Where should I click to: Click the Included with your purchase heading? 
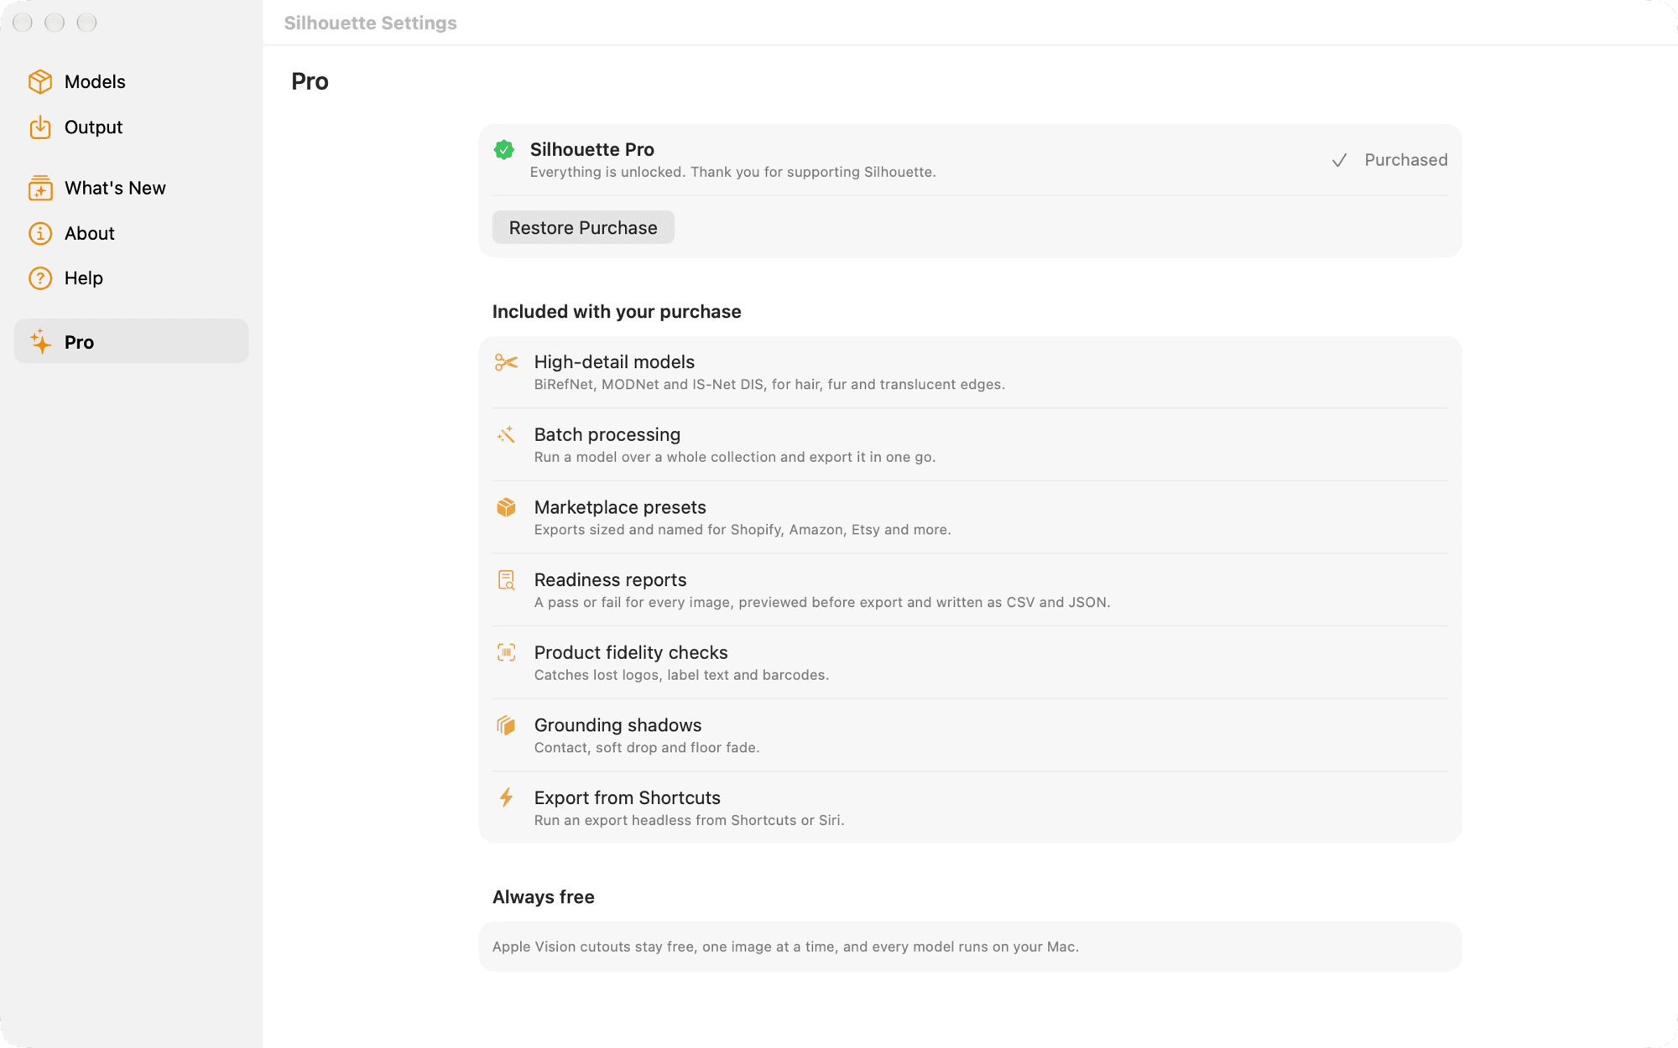coord(617,312)
